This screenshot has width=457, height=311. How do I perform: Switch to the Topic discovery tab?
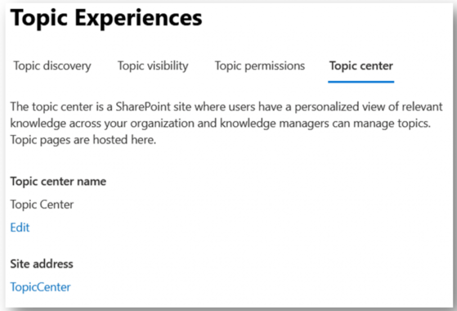[x=52, y=66]
